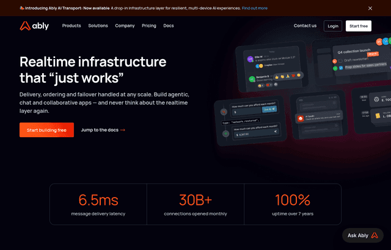This screenshot has height=250, width=391.
Task: Dismiss the announcement banner
Action: tap(370, 8)
